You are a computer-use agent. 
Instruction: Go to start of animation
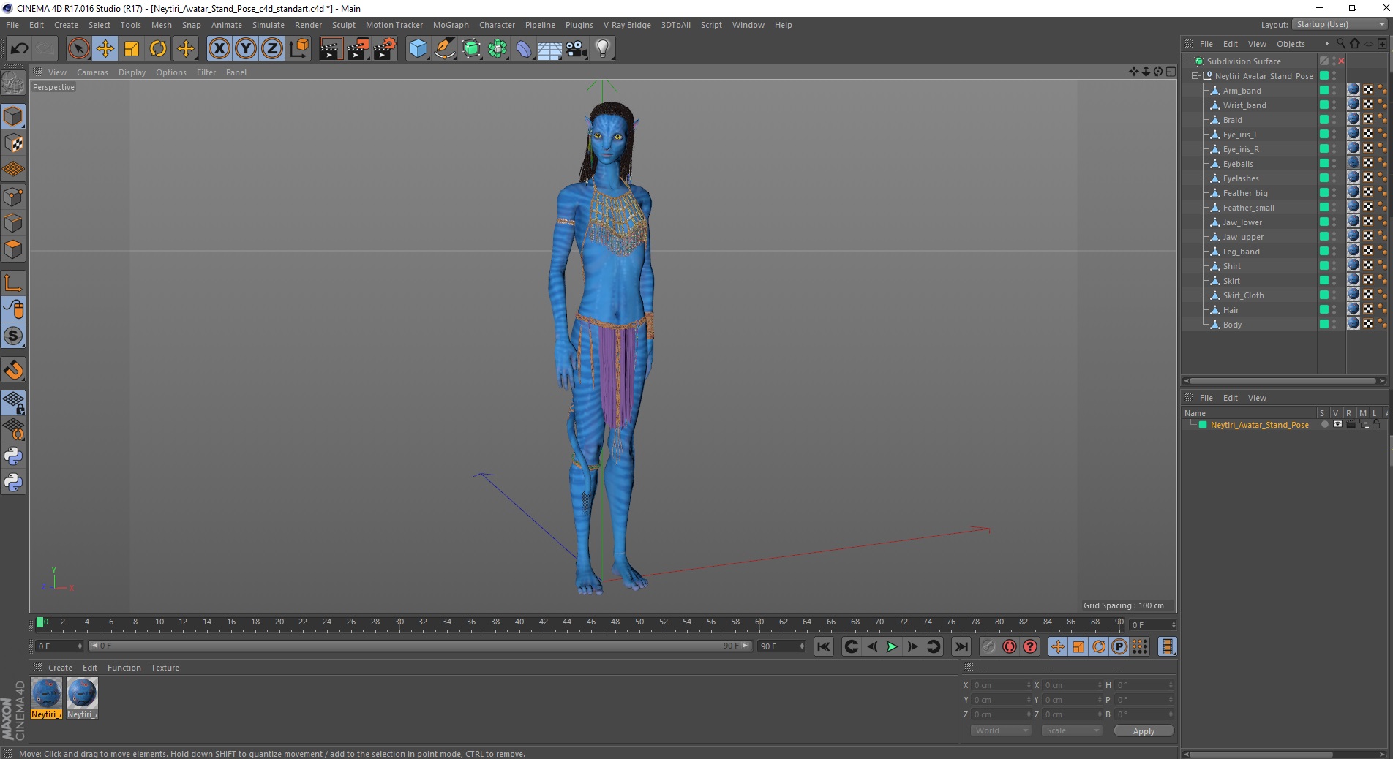pos(824,646)
